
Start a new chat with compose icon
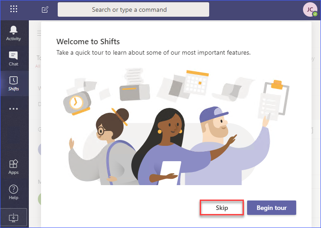click(x=45, y=9)
